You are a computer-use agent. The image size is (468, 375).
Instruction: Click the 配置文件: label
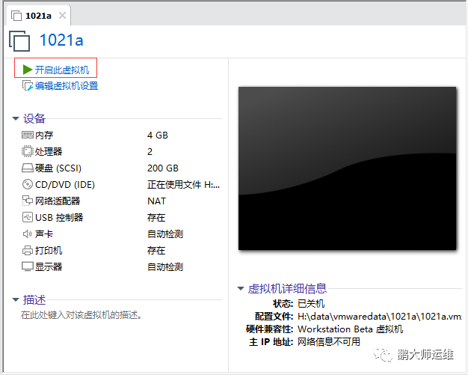[x=274, y=316]
